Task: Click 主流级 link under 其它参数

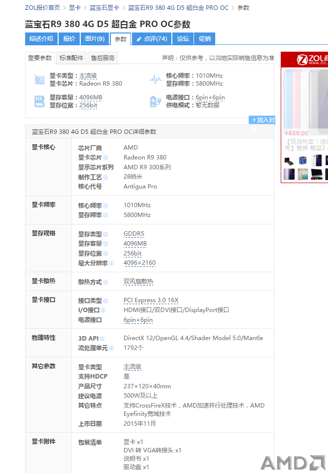Action: [x=132, y=367]
